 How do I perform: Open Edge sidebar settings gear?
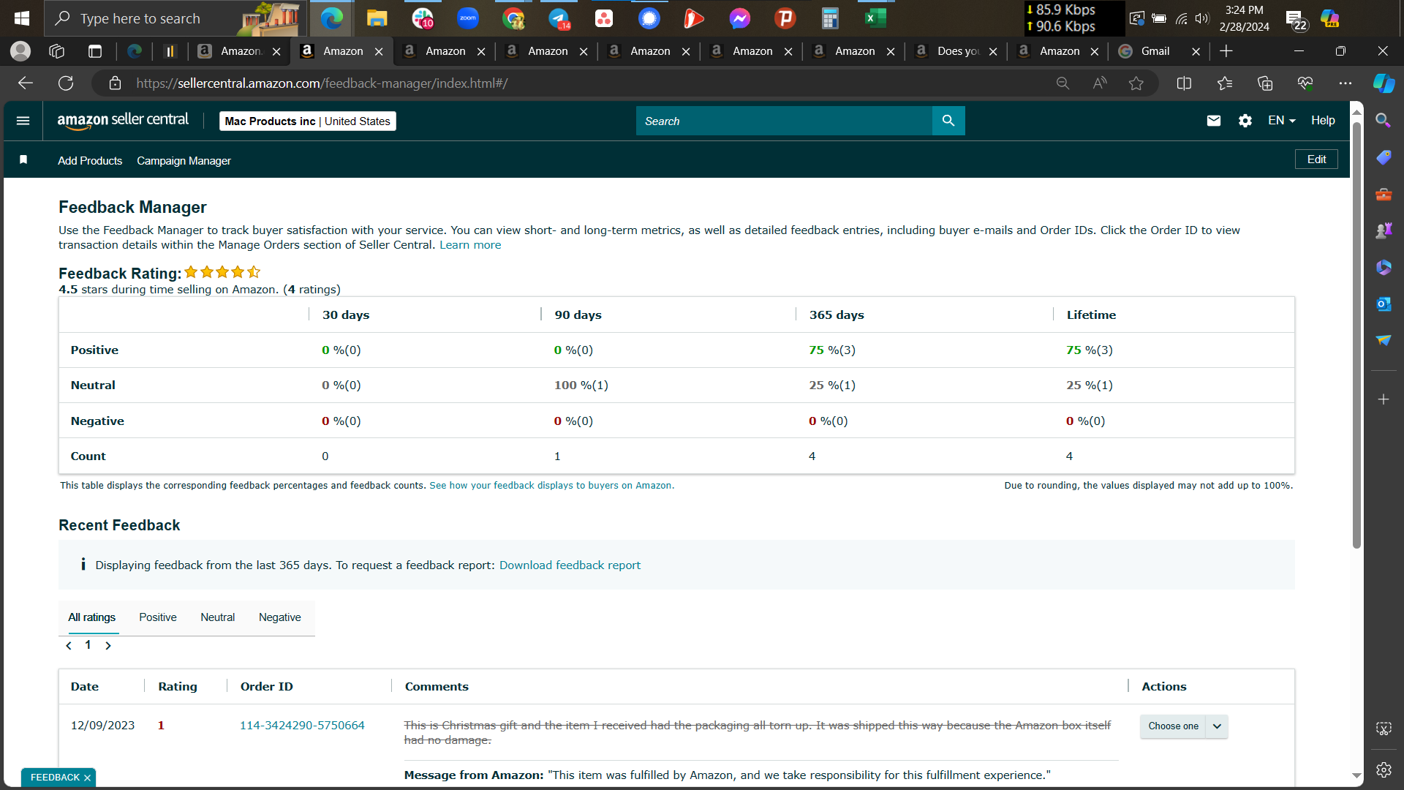click(x=1384, y=770)
